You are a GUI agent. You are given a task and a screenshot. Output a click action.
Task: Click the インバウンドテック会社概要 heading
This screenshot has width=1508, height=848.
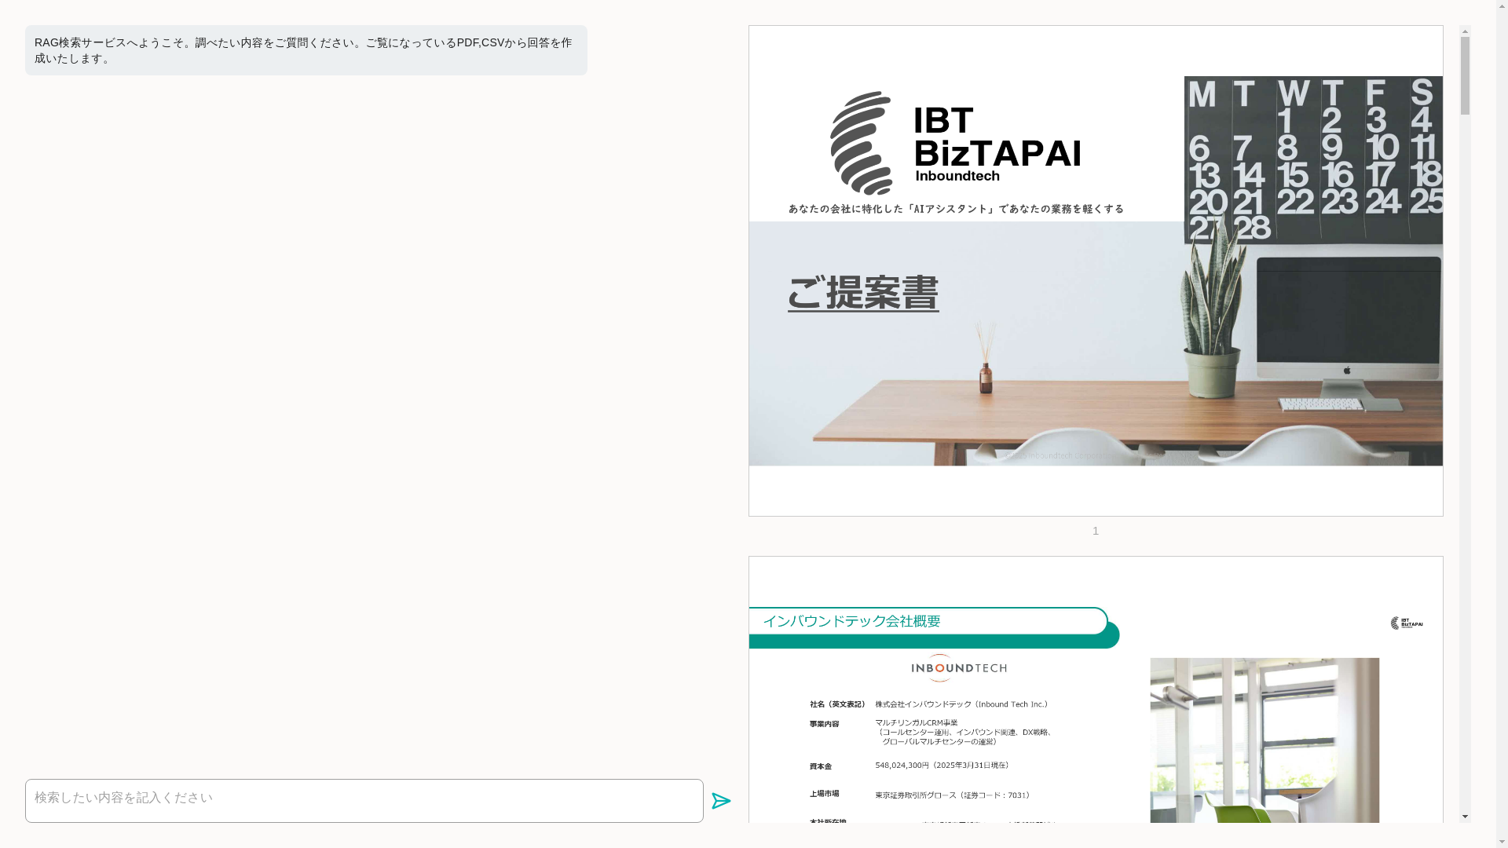pyautogui.click(x=851, y=621)
